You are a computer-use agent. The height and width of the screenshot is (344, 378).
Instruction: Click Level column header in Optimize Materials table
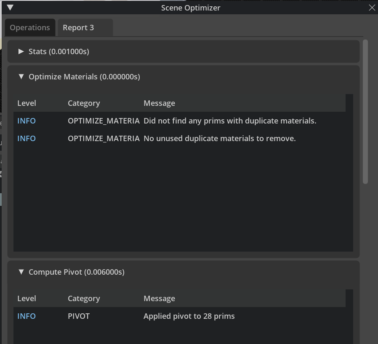[x=27, y=103]
